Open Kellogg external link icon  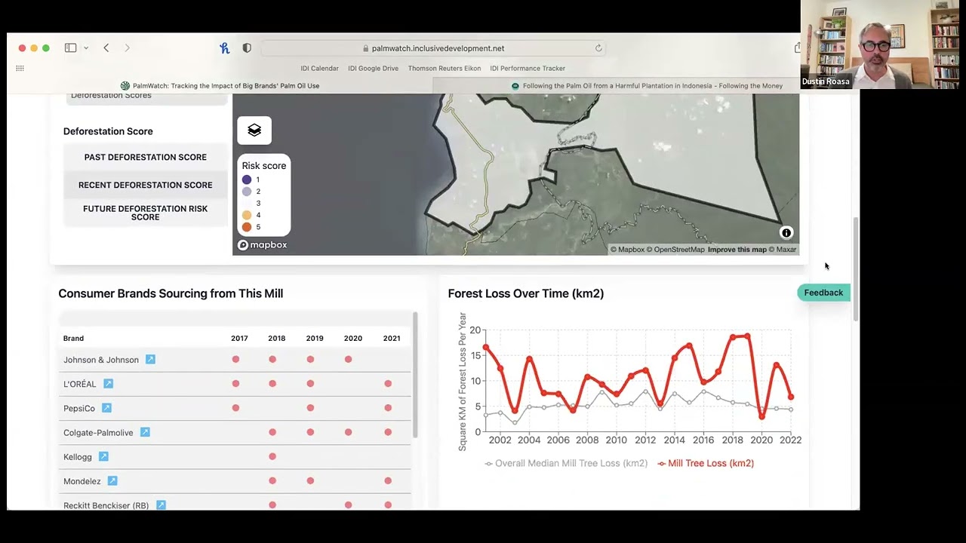click(103, 456)
